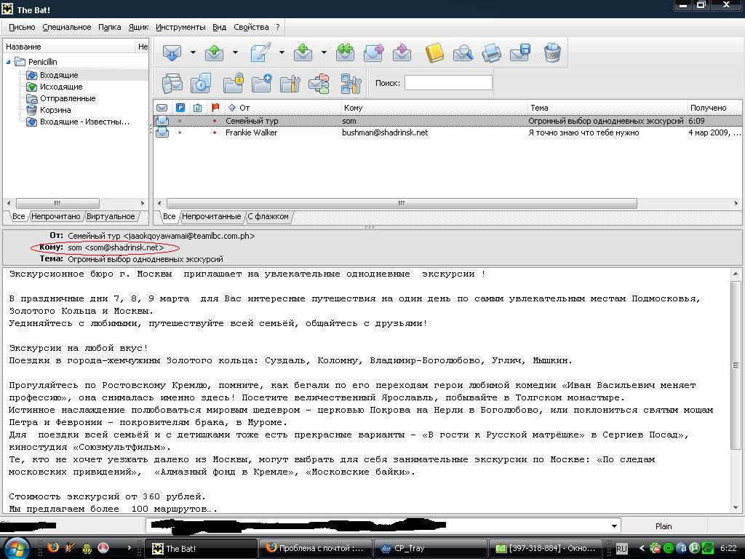Viewport: 745px width, 559px height.
Task: Collapse the Penicillin account tree
Action: (8, 62)
